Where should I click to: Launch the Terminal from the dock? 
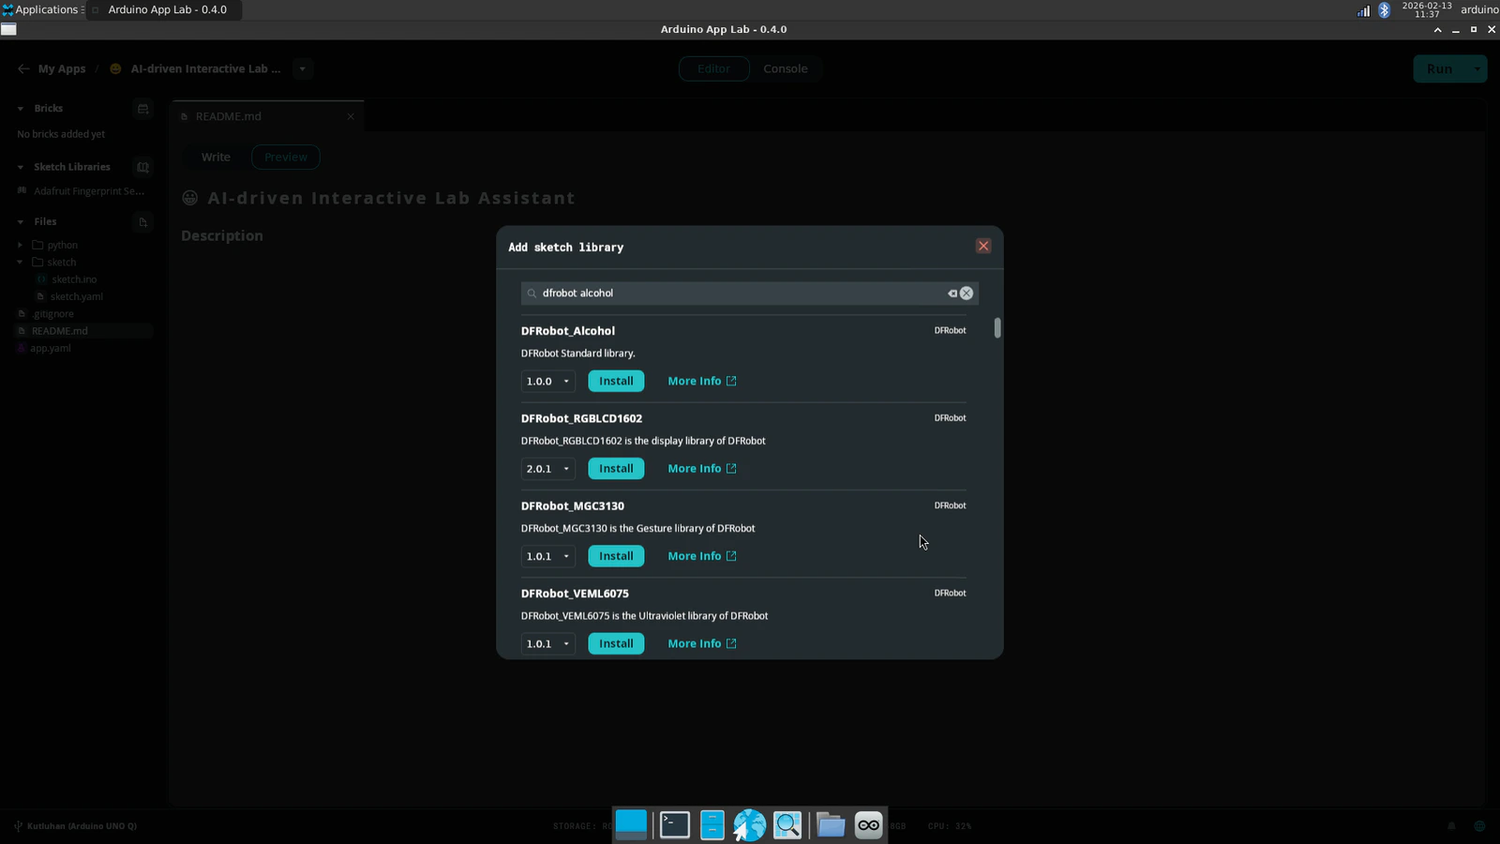click(675, 824)
